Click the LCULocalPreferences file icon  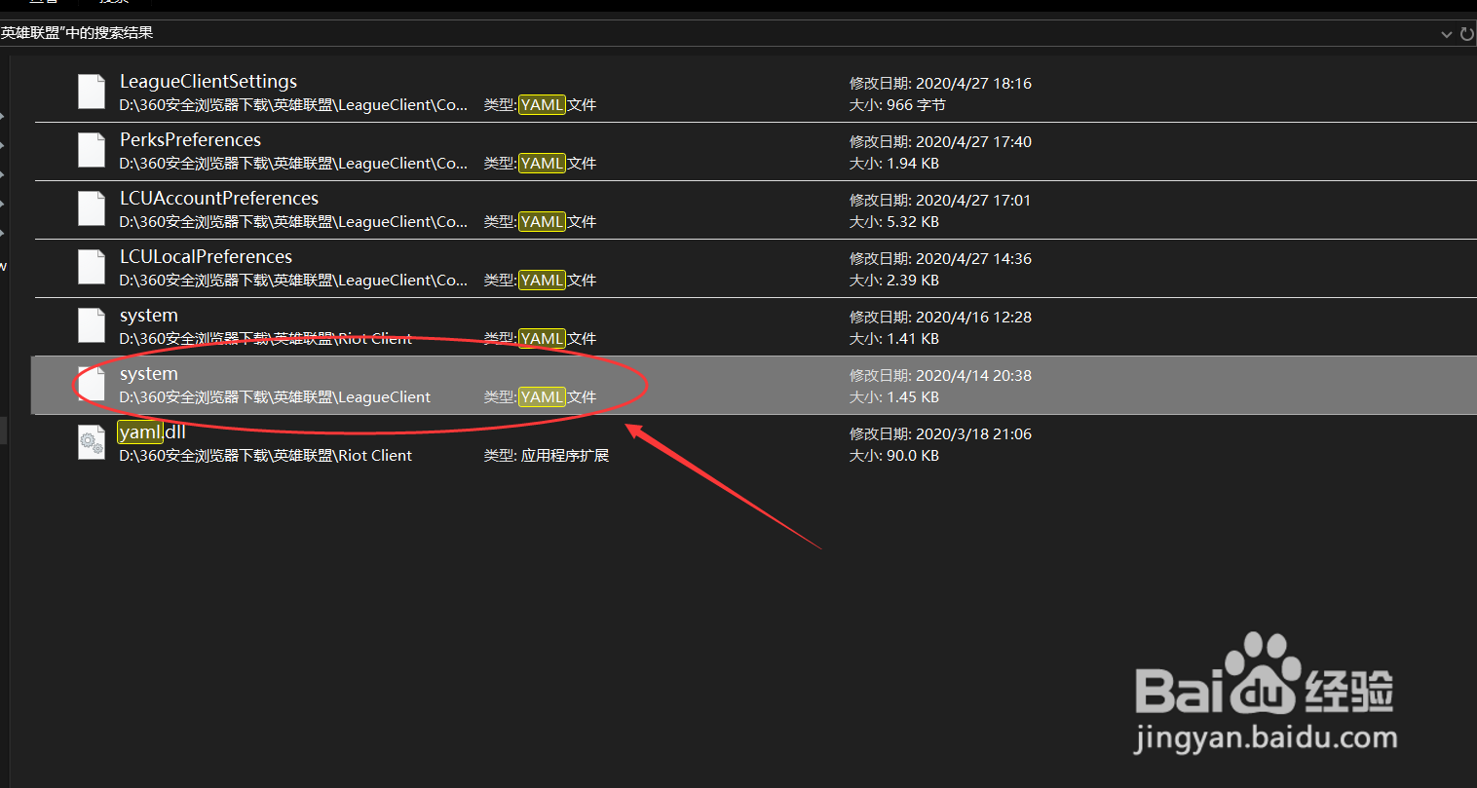click(92, 267)
